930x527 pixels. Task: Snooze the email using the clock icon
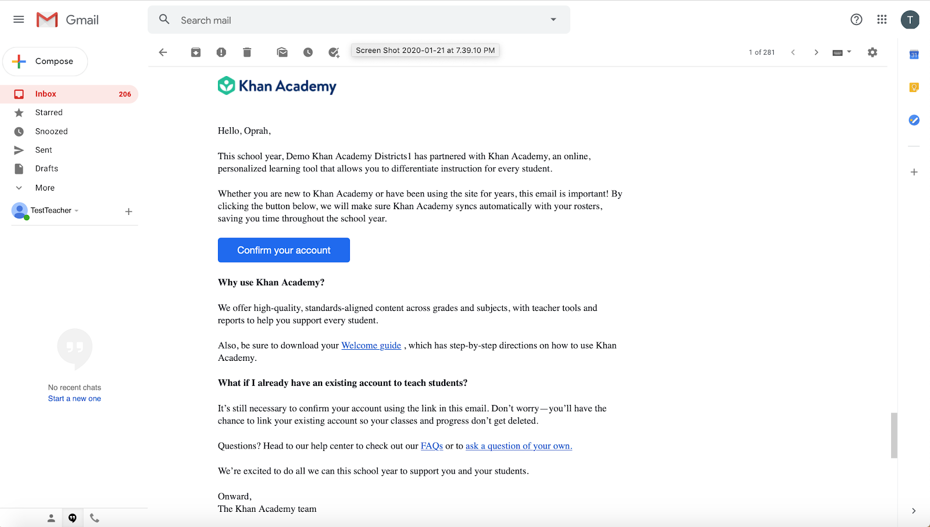click(x=308, y=52)
